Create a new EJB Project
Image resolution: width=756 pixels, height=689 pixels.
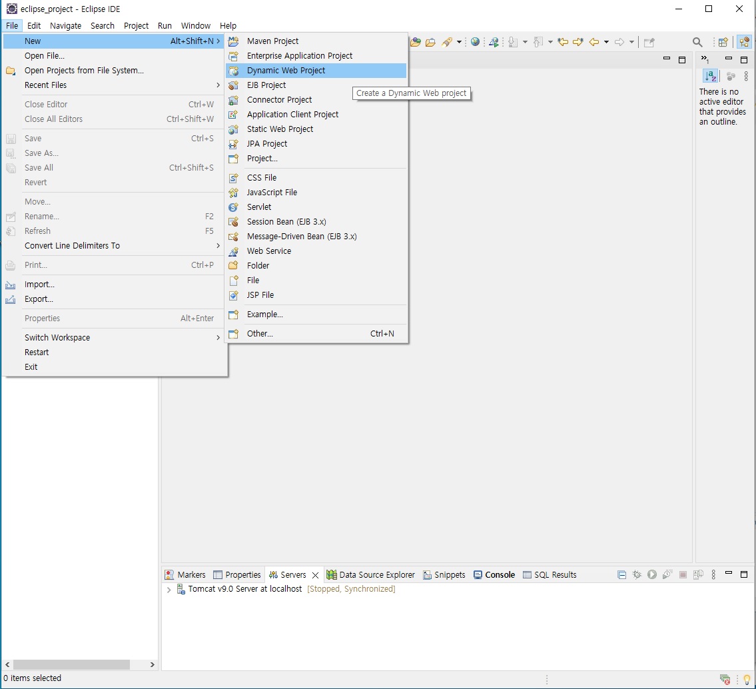pos(316,85)
